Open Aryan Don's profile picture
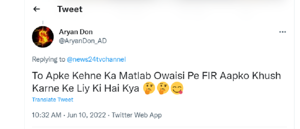 pyautogui.click(x=43, y=37)
